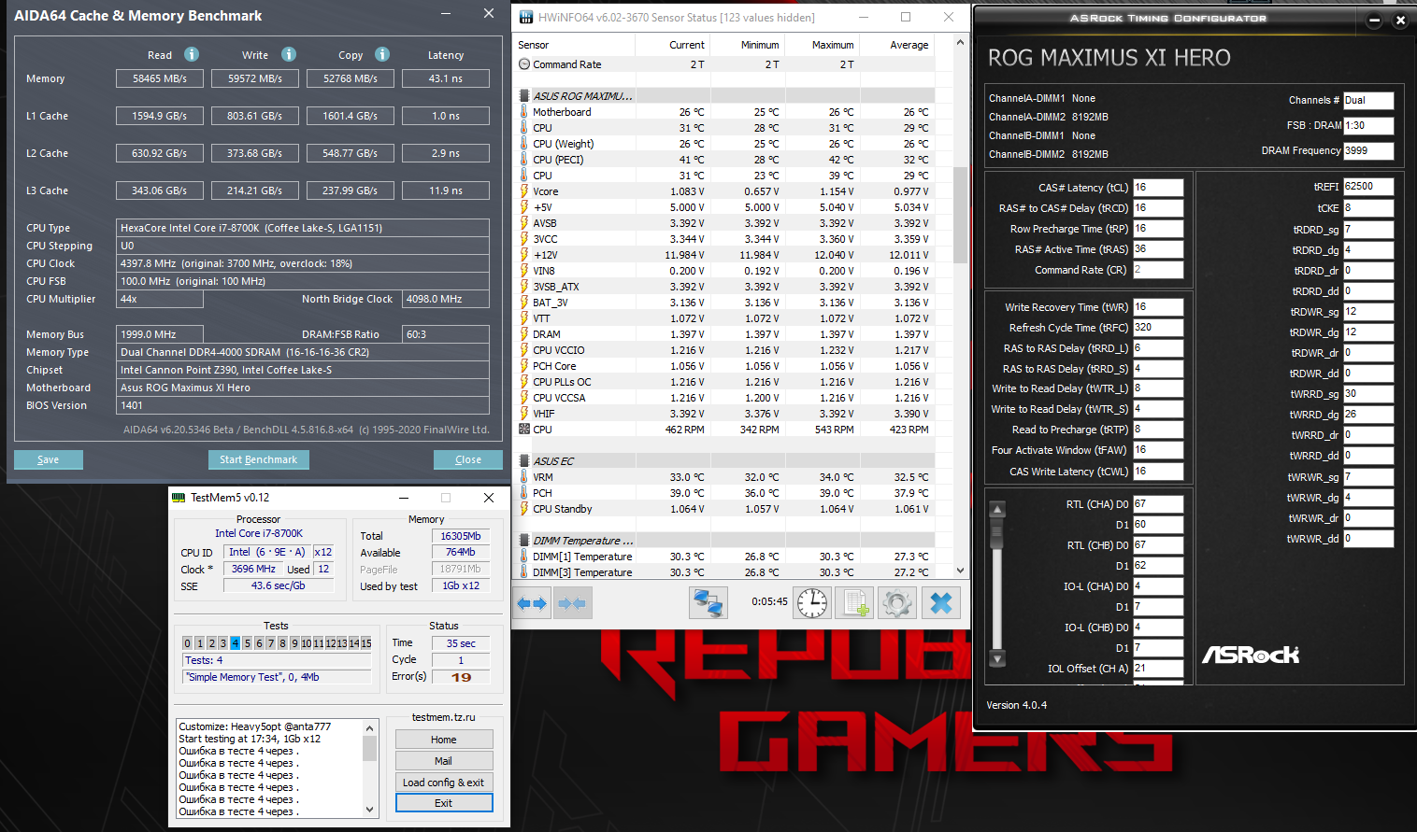Click the Mail button in TestMem5
Screen dimensions: 1417x832
point(444,761)
